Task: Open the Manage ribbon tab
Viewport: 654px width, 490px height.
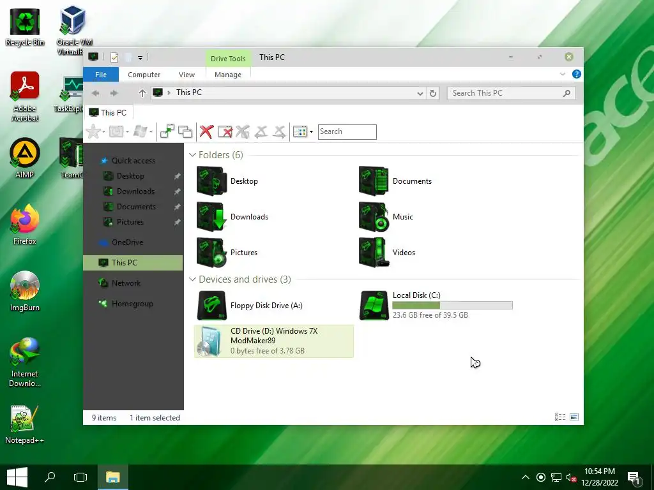Action: pyautogui.click(x=228, y=75)
